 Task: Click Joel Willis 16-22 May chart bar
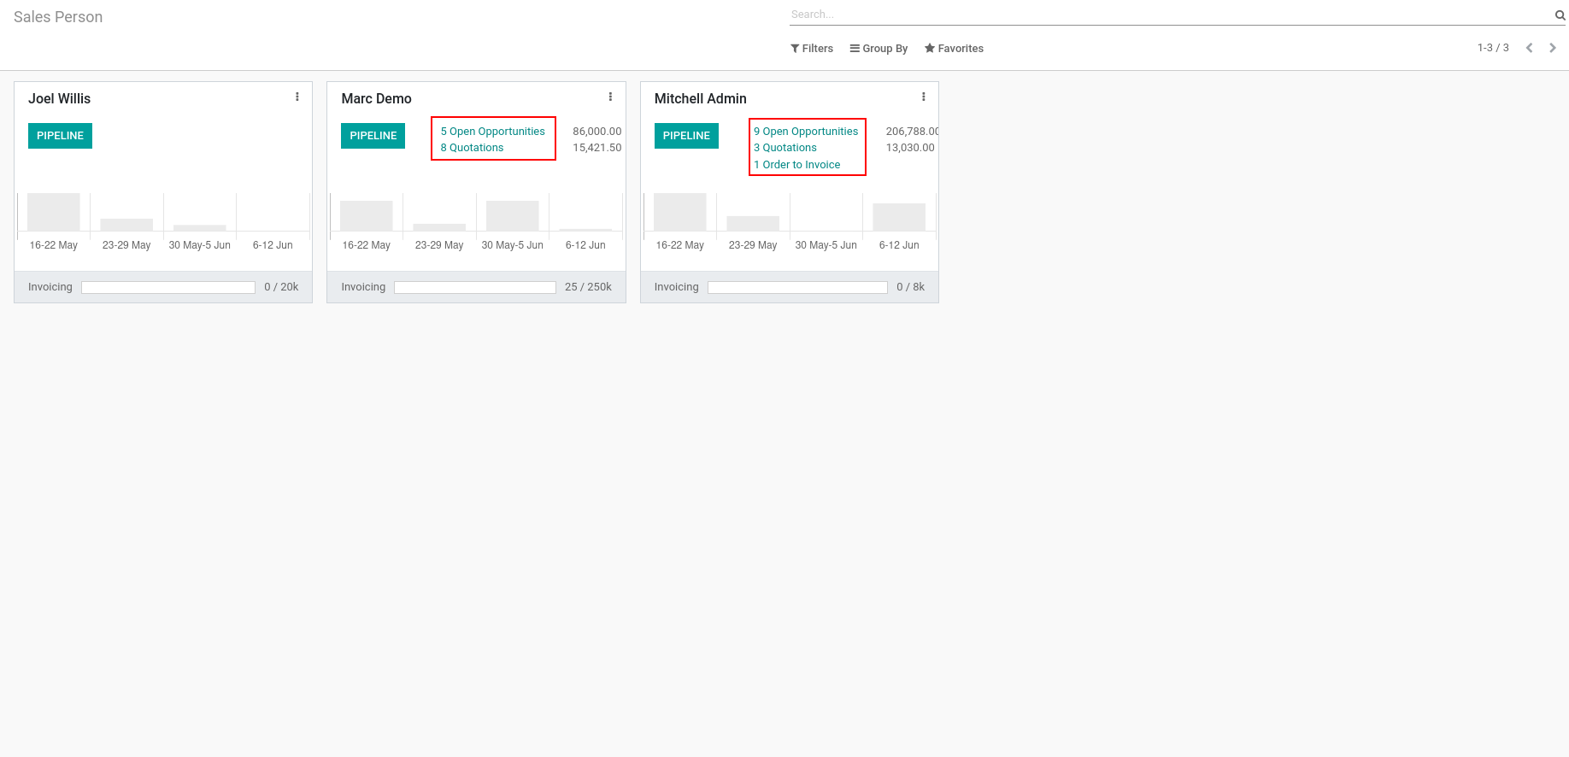point(54,212)
